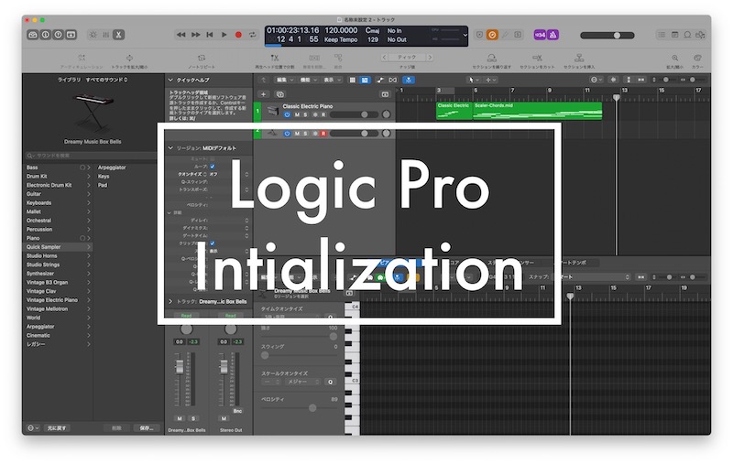Toggle the Quick Help question mark button
This screenshot has width=733, height=464.
click(58, 35)
